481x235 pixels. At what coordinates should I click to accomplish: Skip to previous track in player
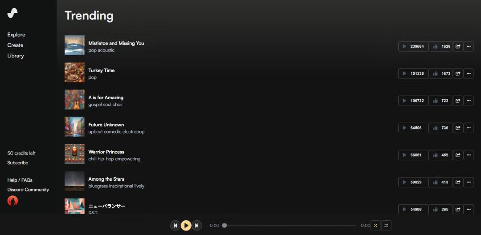(175, 226)
